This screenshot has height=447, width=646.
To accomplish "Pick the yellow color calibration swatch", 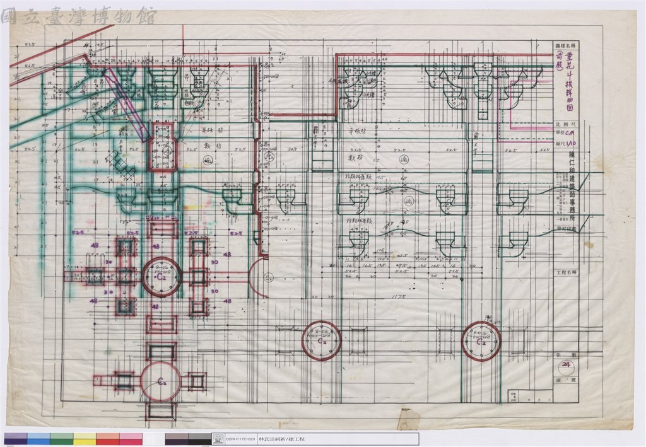I will tap(85, 439).
